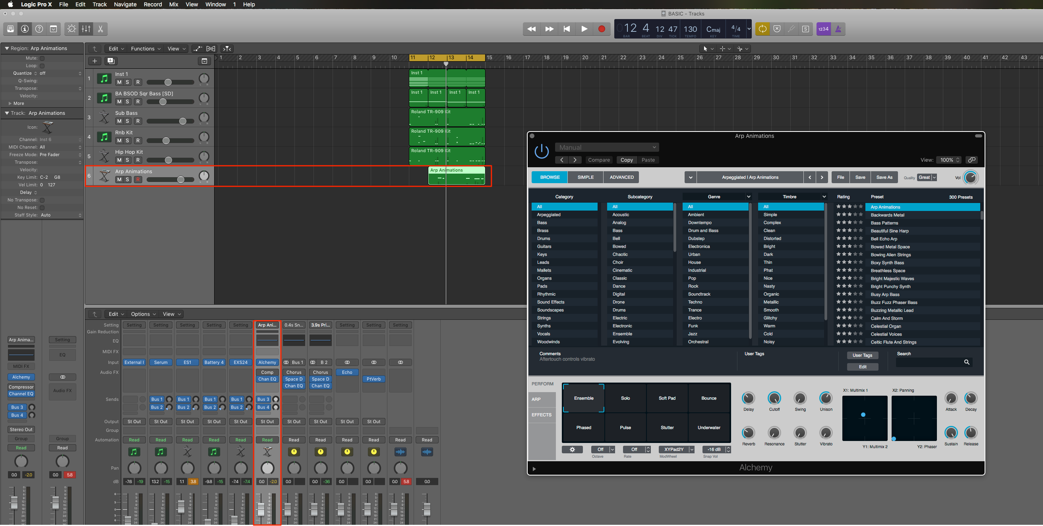Image resolution: width=1043 pixels, height=526 pixels.
Task: Click the Rewind transport button
Action: (532, 29)
